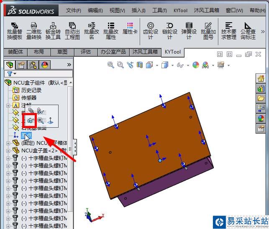Click Zoom to Area in view toolbar

[120, 65]
